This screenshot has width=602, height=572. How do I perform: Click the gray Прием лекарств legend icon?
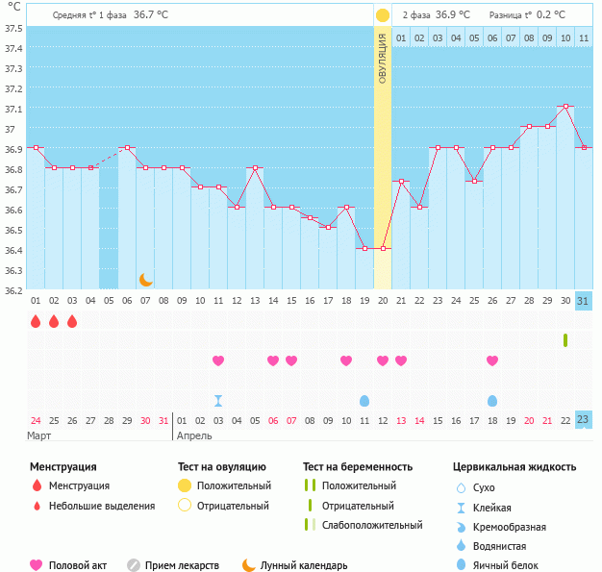click(x=134, y=565)
